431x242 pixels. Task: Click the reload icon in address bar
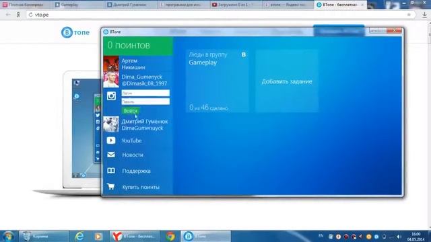(x=30, y=15)
